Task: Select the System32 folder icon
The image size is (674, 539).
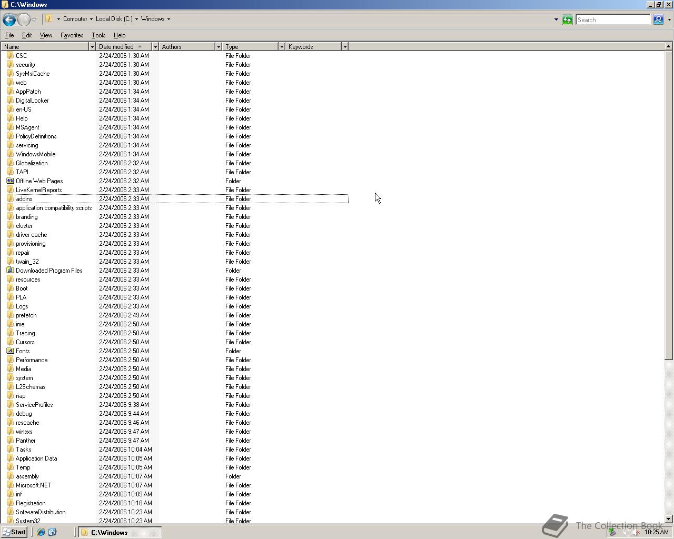Action: (10, 520)
